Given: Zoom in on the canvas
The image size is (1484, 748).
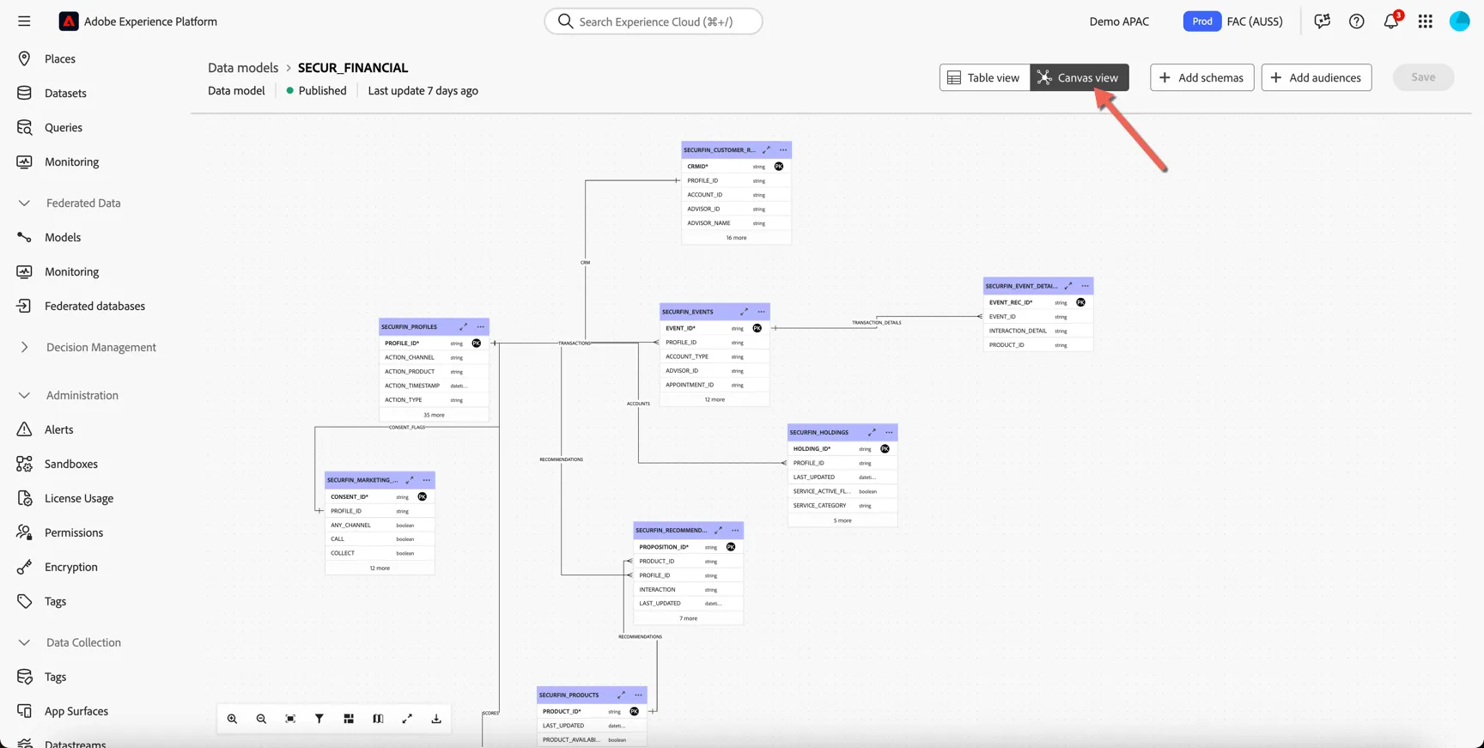Looking at the screenshot, I should click(x=232, y=719).
